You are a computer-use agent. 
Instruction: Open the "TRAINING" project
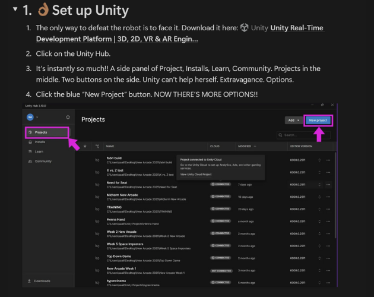(114, 207)
